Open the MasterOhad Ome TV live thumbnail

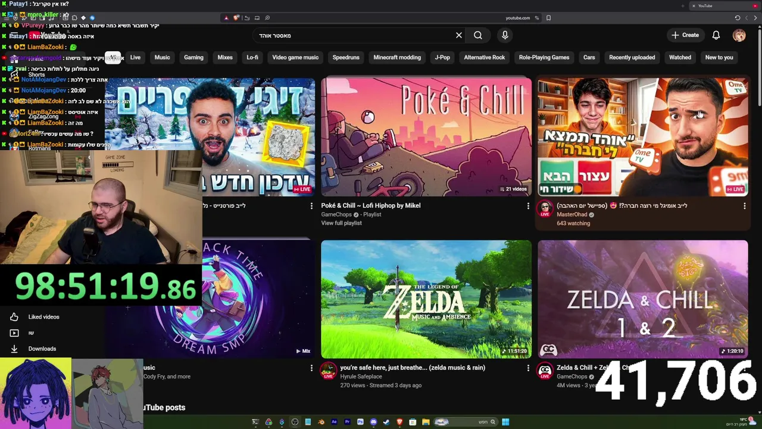(x=643, y=137)
